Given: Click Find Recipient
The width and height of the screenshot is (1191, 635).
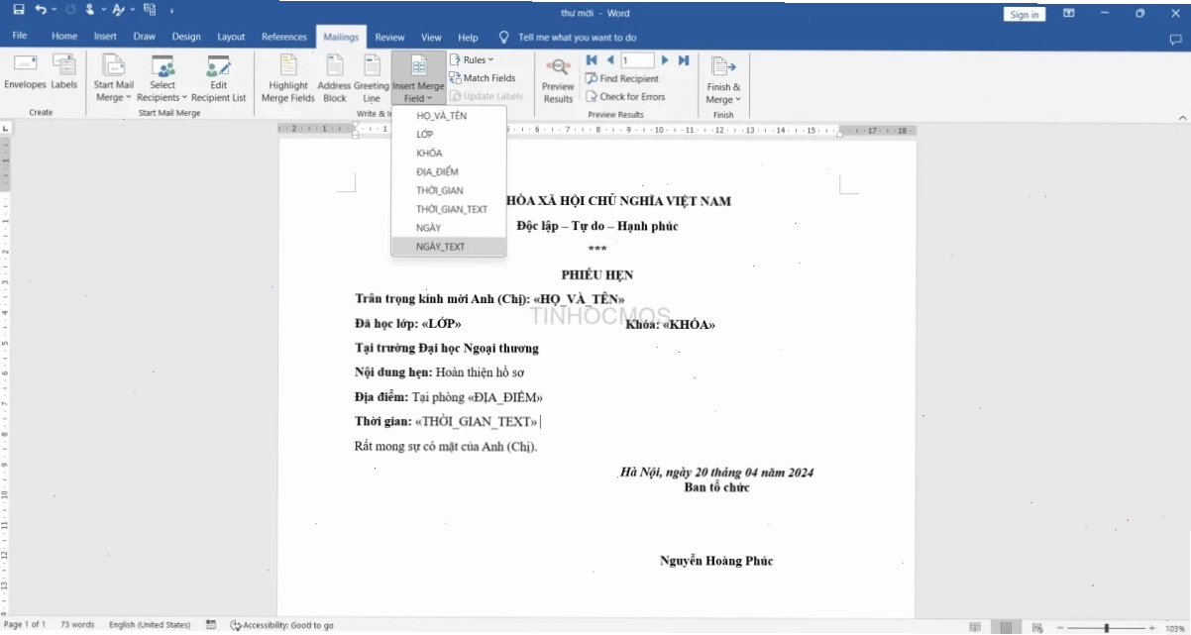Looking at the screenshot, I should coord(622,78).
